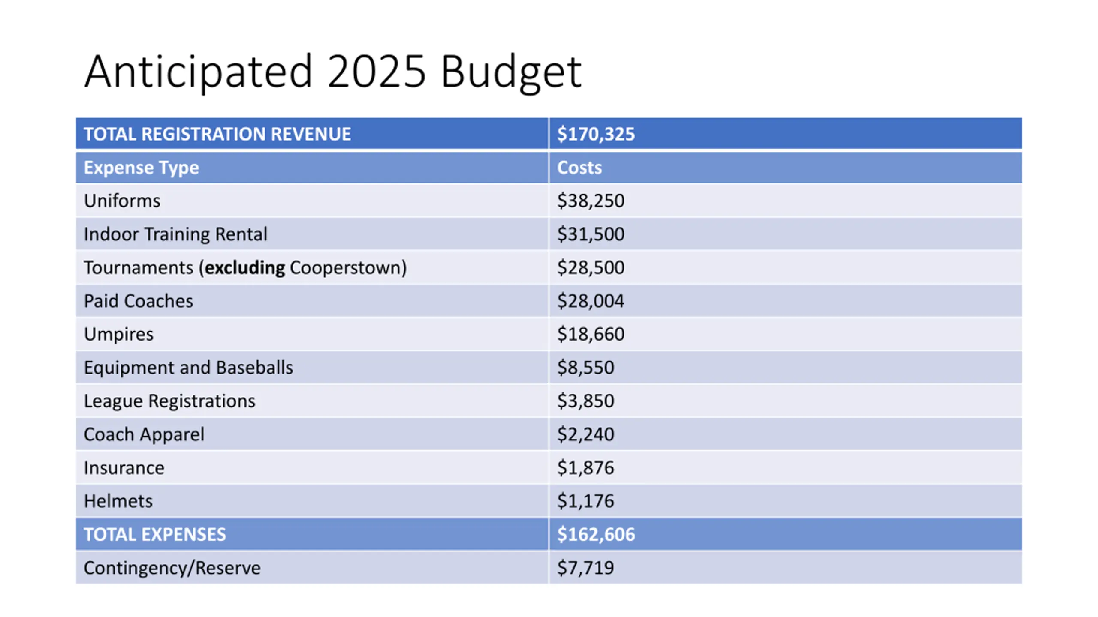Viewport: 1098px width, 617px height.
Task: Select the Expense Type column header
Action: click(x=312, y=167)
